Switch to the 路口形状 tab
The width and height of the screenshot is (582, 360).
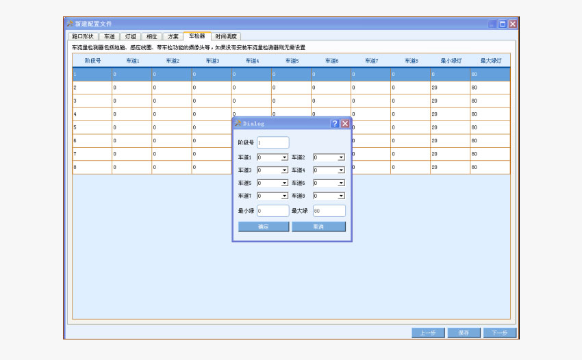tap(83, 36)
